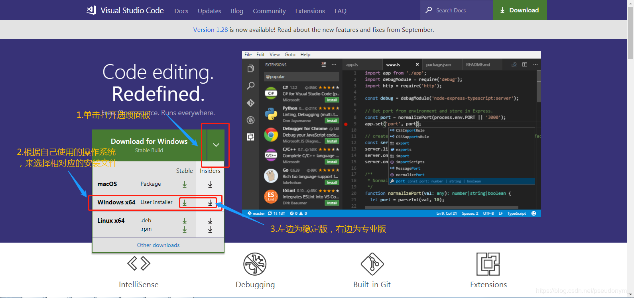This screenshot has width=634, height=298.
Task: Select Extensions icon in editor activity bar
Action: pos(250,137)
